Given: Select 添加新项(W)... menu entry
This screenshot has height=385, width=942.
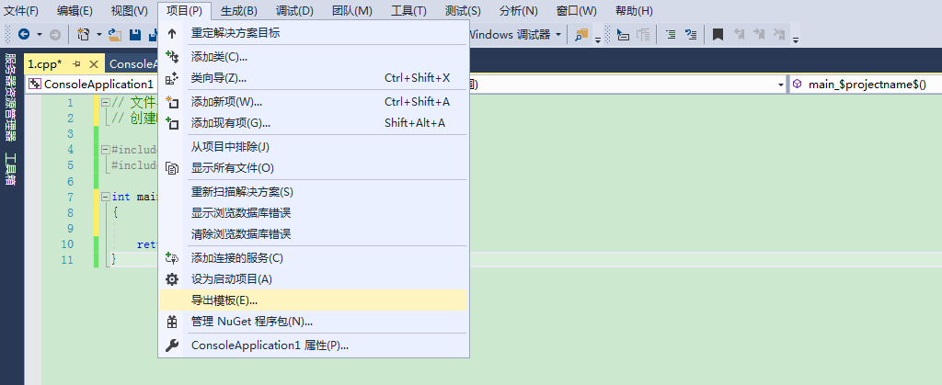Looking at the screenshot, I should pyautogui.click(x=313, y=102).
